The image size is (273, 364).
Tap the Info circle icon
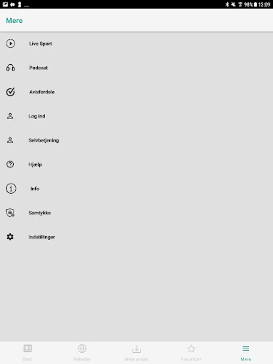(11, 188)
